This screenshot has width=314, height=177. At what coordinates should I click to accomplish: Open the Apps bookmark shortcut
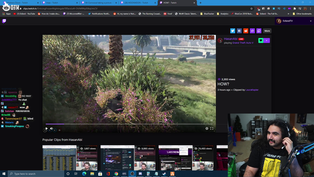coord(6,14)
